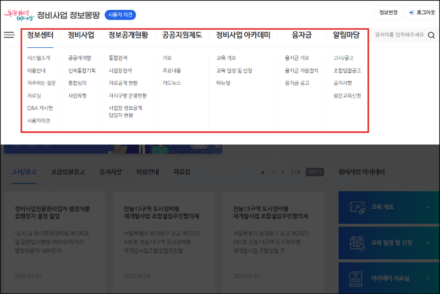This screenshot has height=294, width=440.
Task: Select 교육 일정 및 신청 in dropdown menu
Action: [x=234, y=71]
